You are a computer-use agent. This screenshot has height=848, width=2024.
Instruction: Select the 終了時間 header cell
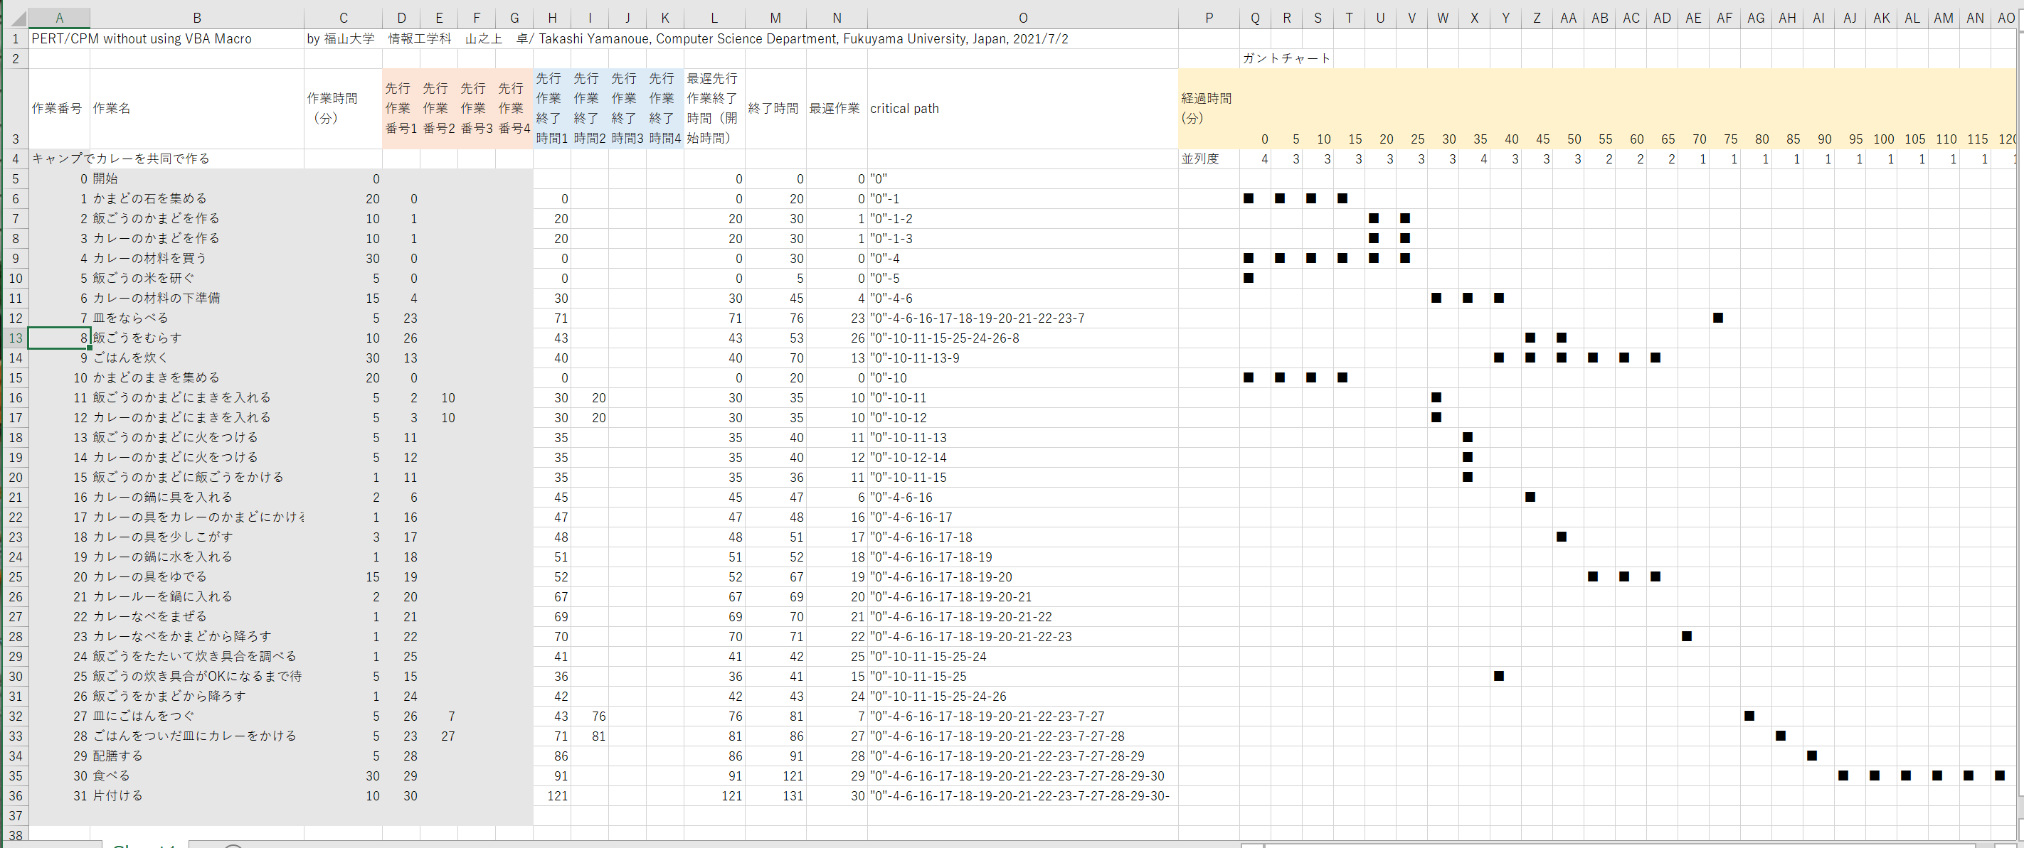775,108
